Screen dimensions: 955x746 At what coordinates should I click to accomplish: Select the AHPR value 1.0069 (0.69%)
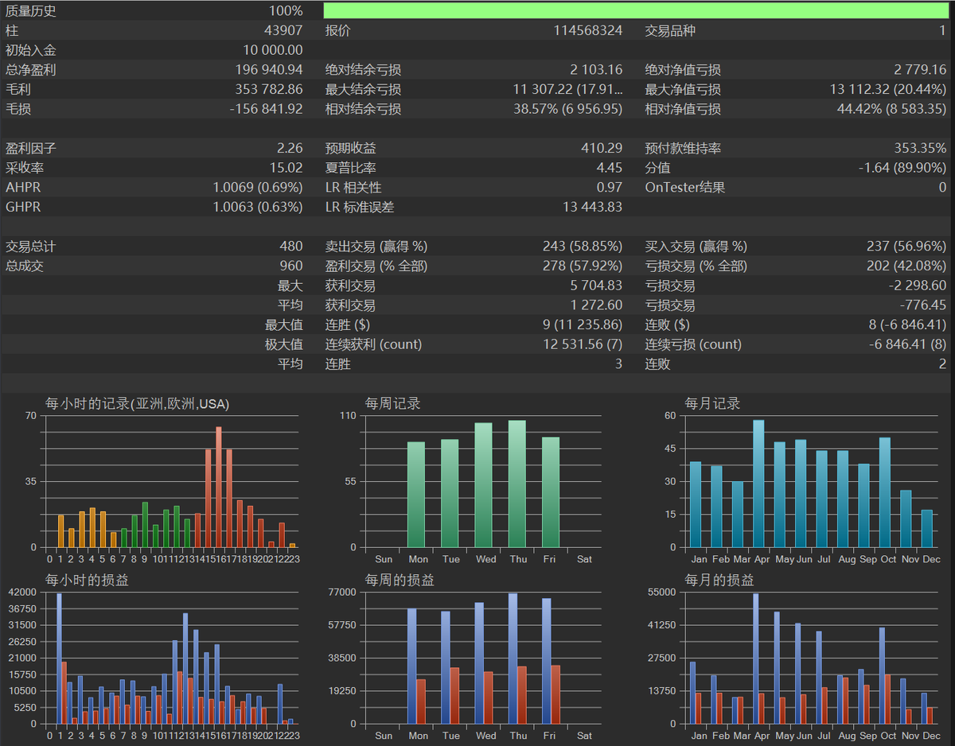(258, 188)
